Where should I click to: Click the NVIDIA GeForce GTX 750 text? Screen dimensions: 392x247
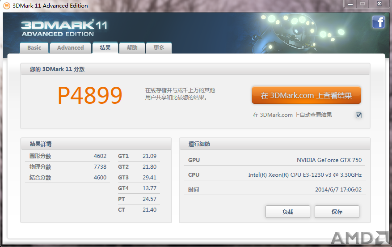click(x=329, y=160)
